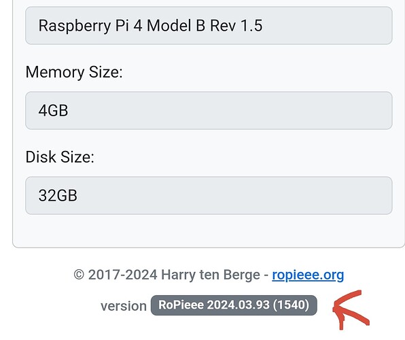Click the 4GB memory size field
This screenshot has height=340, width=405.
[209, 110]
